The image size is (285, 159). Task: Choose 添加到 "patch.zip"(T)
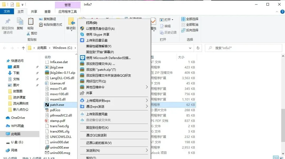point(114,69)
